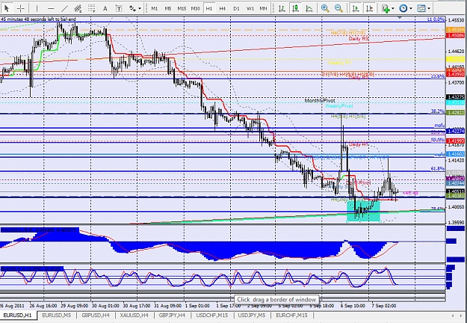Switch to the USDCHF,M15 chart tab
The height and width of the screenshot is (323, 467).
point(212,316)
